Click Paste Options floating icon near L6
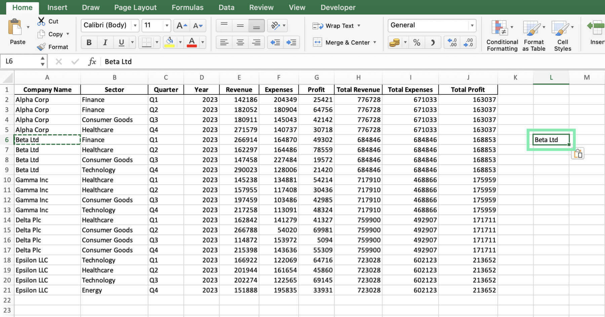The image size is (605, 317). click(578, 153)
